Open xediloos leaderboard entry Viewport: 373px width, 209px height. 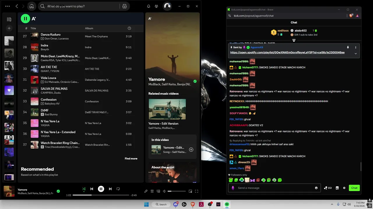280,32
